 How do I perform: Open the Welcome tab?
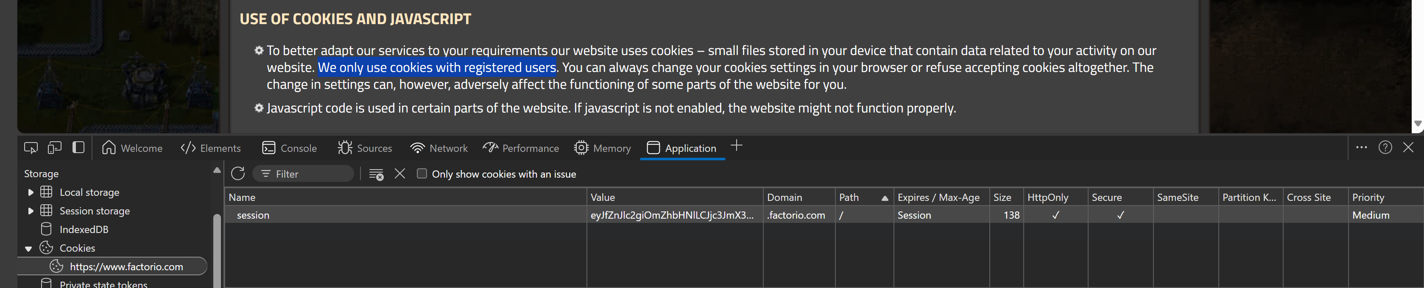click(x=132, y=148)
